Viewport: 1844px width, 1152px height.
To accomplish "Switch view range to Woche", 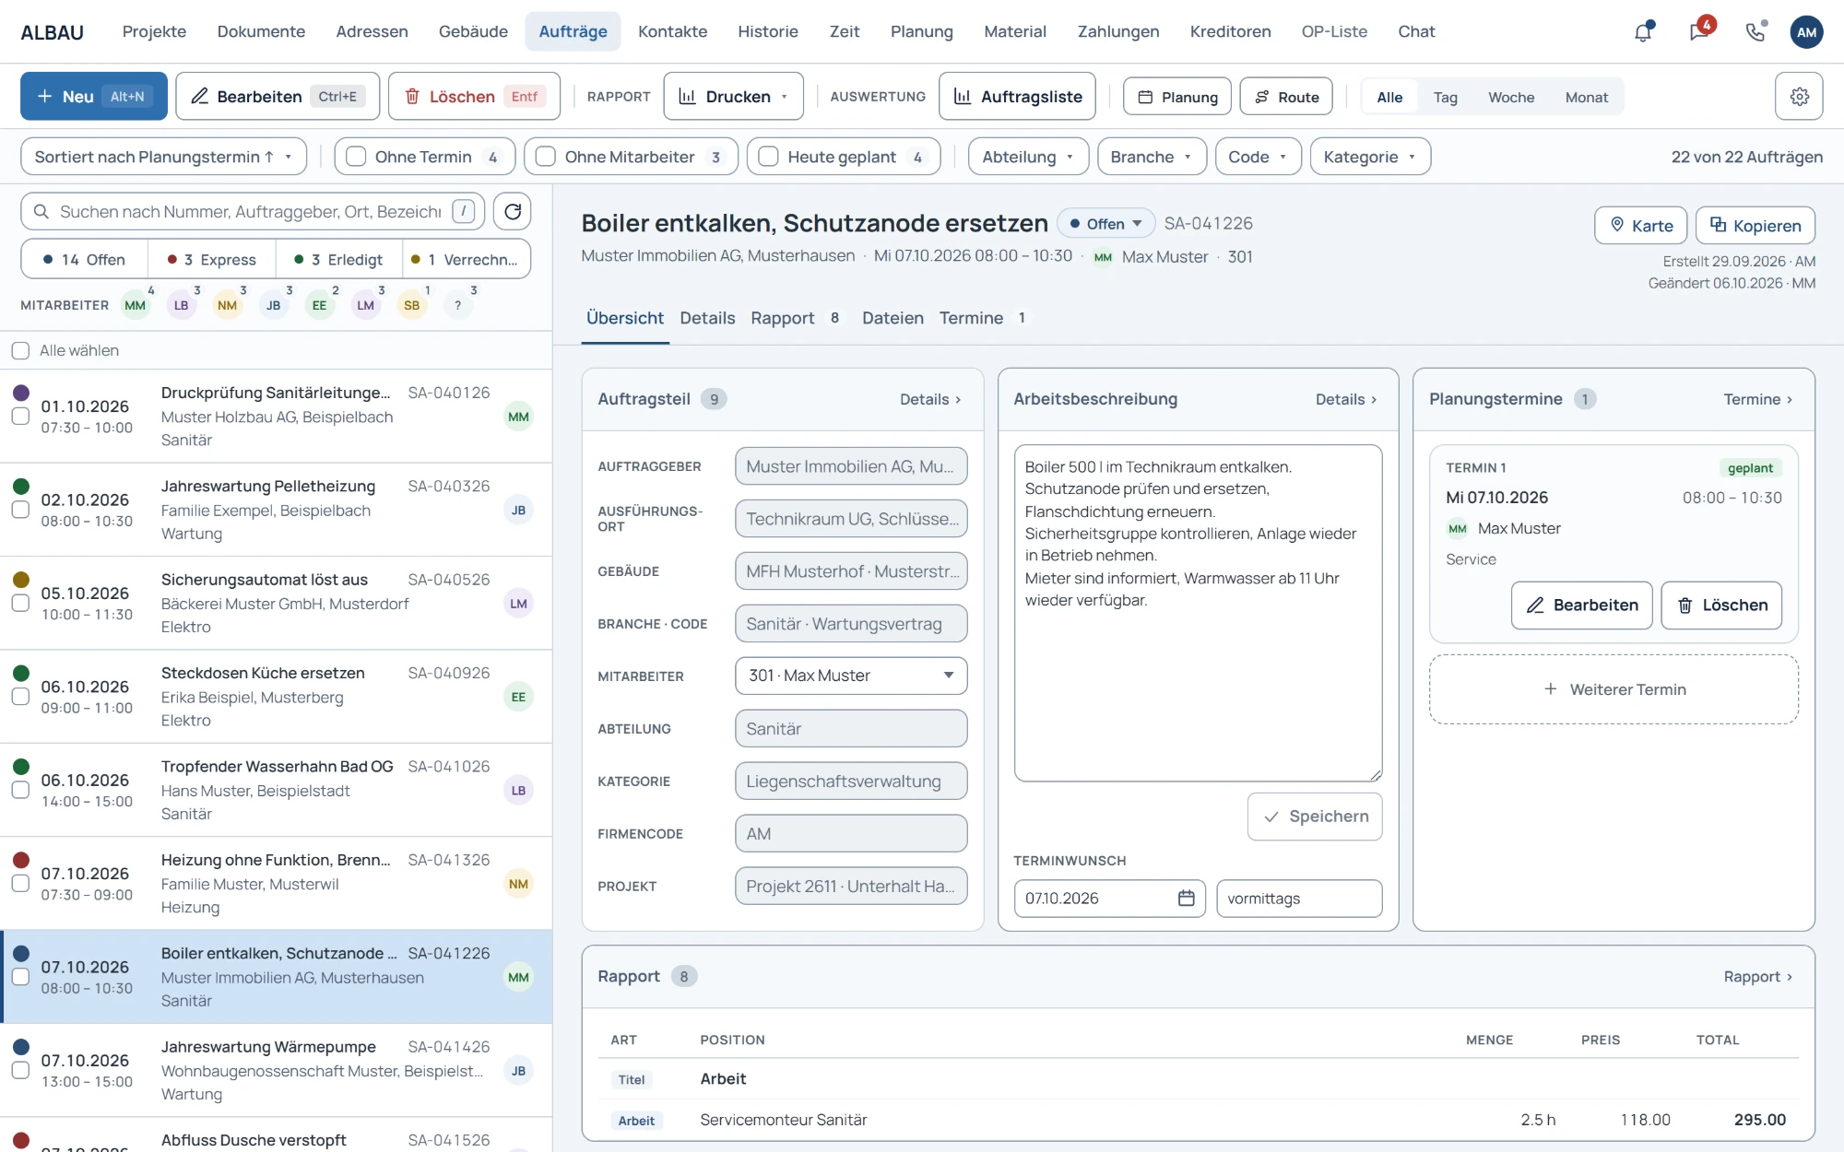I will pyautogui.click(x=1511, y=97).
